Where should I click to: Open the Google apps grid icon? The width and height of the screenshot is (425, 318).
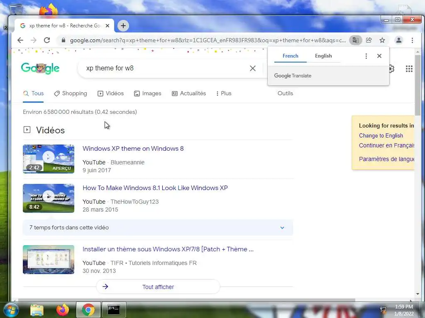pos(409,69)
